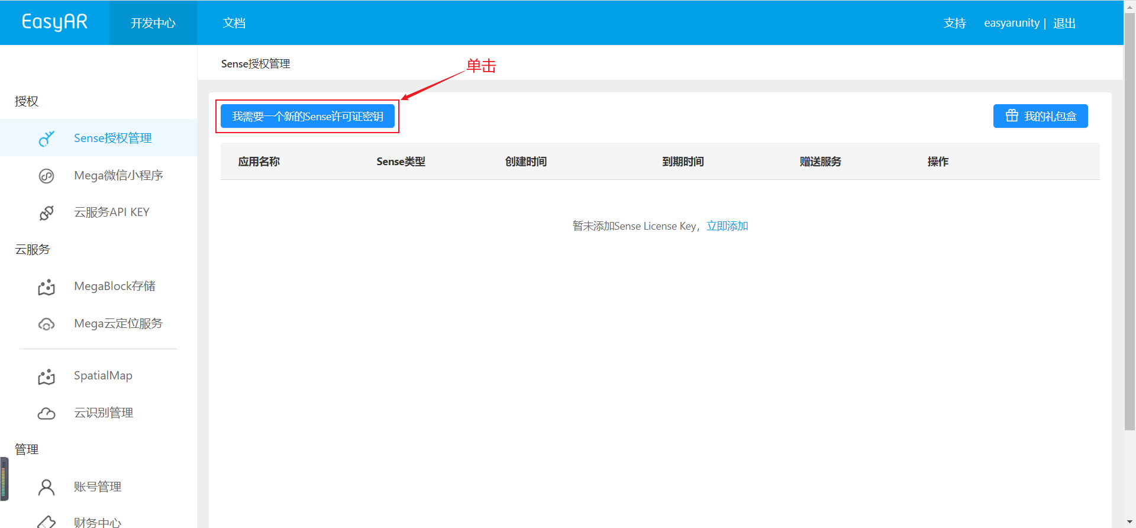Image resolution: width=1136 pixels, height=528 pixels.
Task: Click the gift icon in 我的礼包盒
Action: pos(1012,115)
